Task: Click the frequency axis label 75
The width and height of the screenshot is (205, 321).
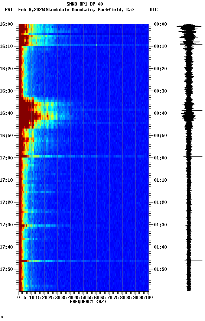Action: pyautogui.click(x=116, y=298)
